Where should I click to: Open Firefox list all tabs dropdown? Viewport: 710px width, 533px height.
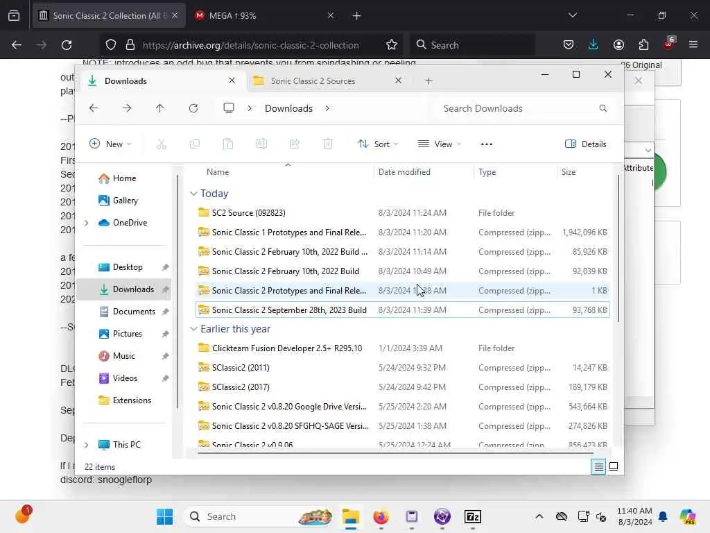click(572, 15)
